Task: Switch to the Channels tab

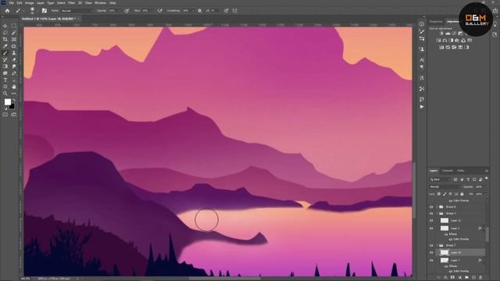Action: [x=447, y=171]
